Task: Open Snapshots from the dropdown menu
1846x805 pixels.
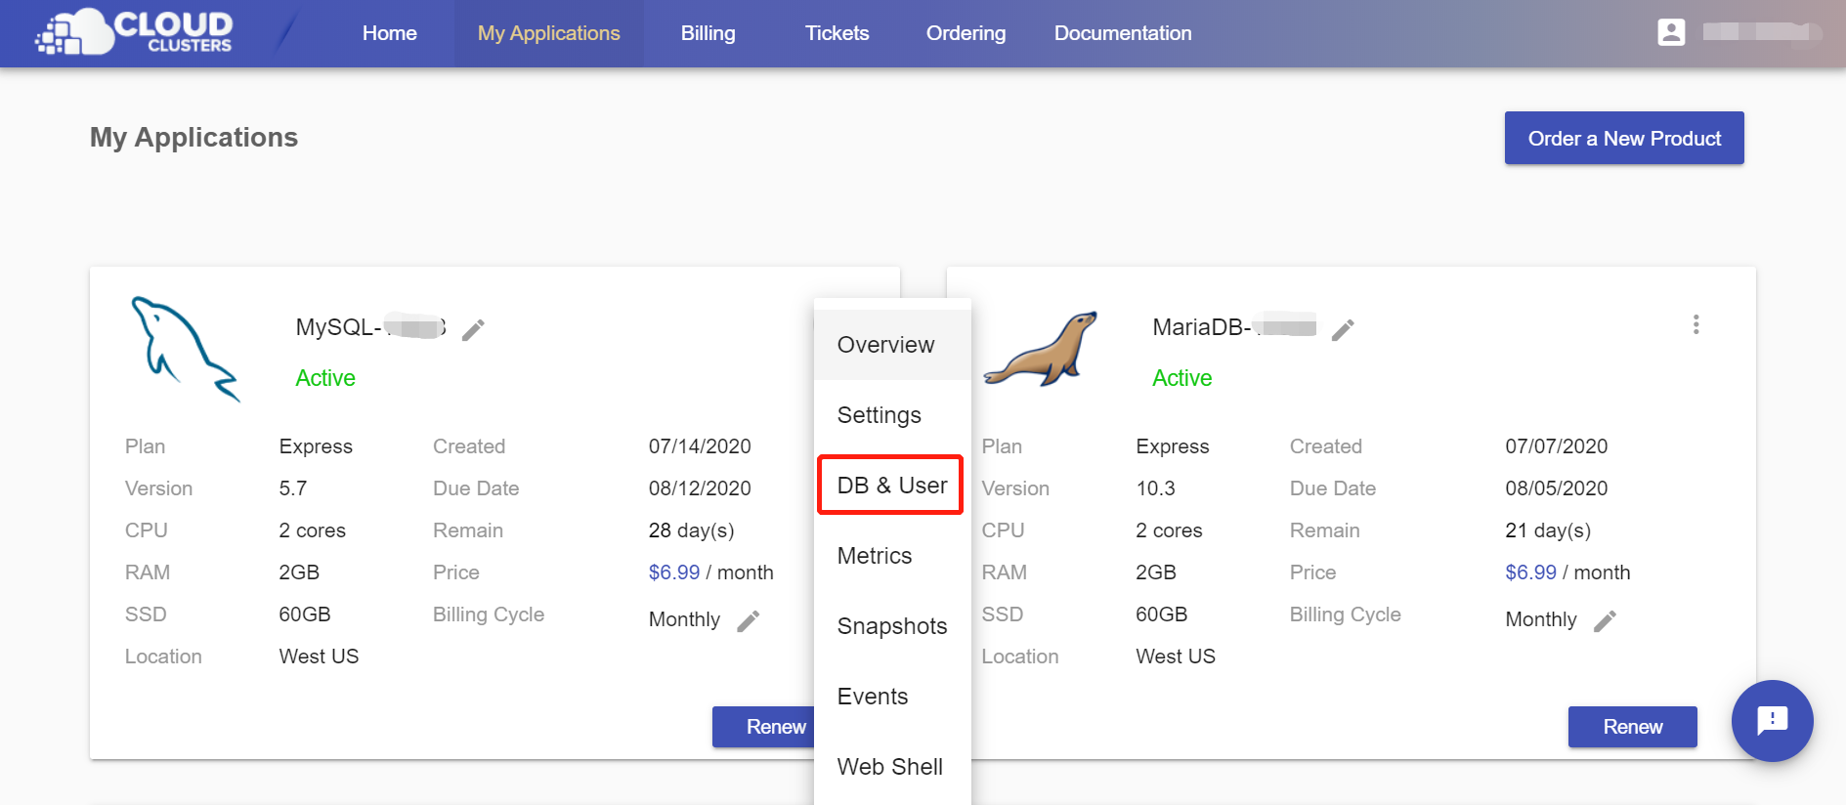Action: pos(892,626)
